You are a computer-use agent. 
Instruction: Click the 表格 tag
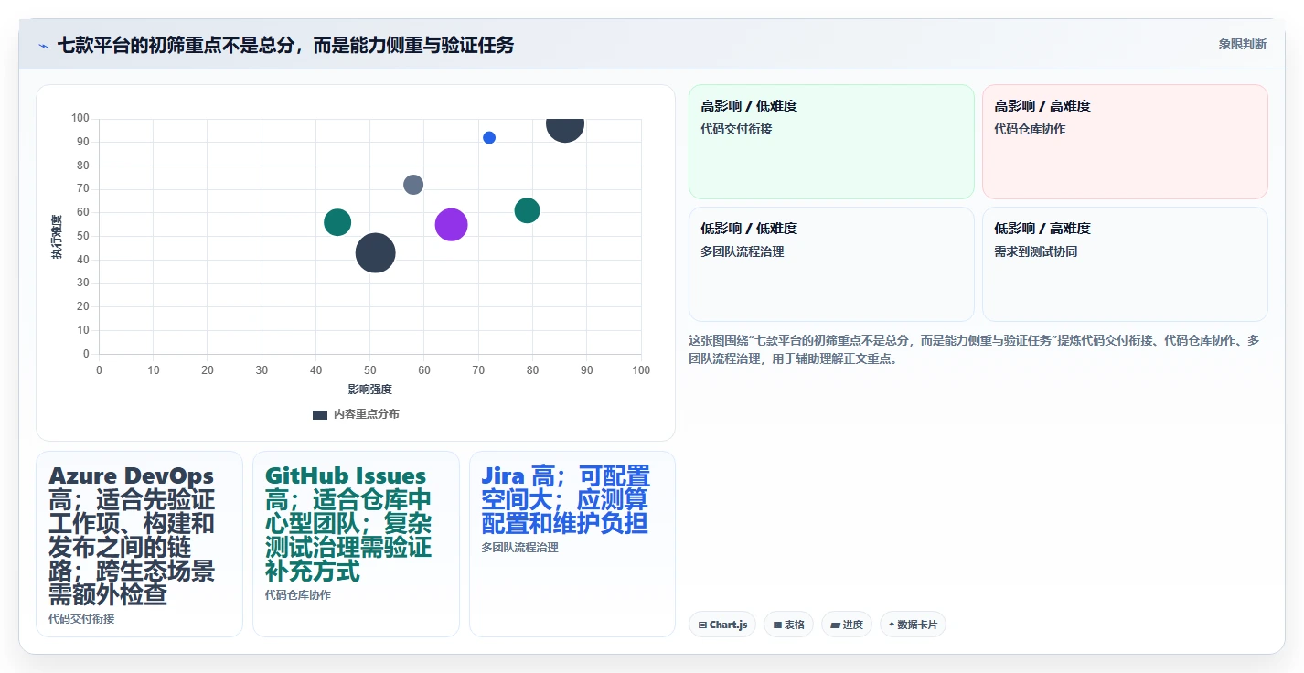tap(789, 625)
